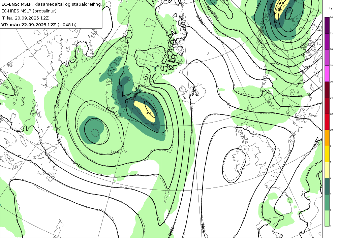Click the orange 8–10 hPa colorbar segment
This screenshot has height=238, width=337.
point(327,138)
